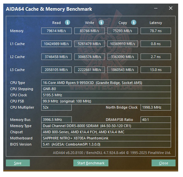This screenshot has height=177, width=183.
Task: Click the Write column header
Action: click(x=90, y=23)
